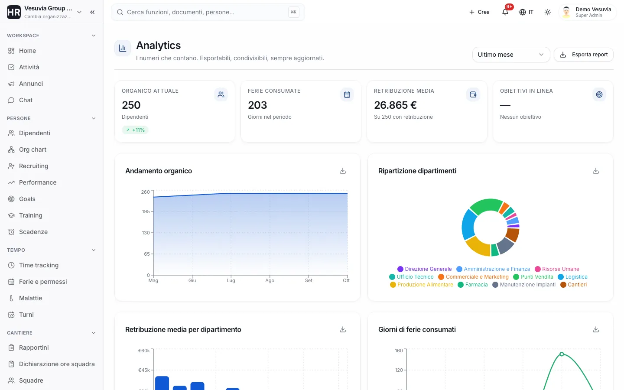Open Dipendenti in the sidebar

pyautogui.click(x=52, y=133)
